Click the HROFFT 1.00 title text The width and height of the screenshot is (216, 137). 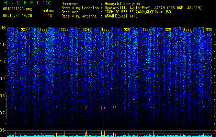[27, 3]
